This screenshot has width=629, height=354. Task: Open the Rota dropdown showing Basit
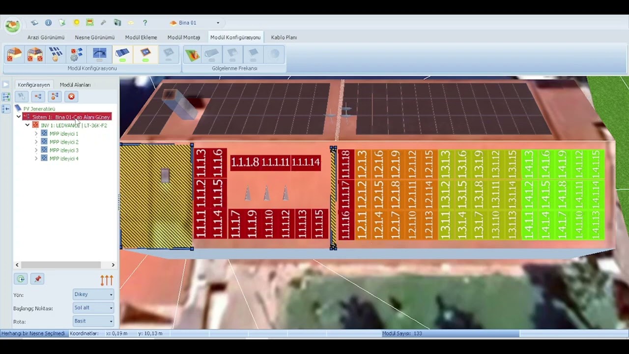pyautogui.click(x=93, y=321)
